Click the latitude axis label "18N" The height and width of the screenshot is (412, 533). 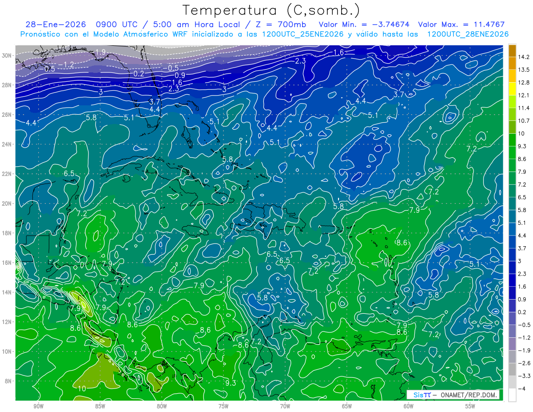[7, 233]
